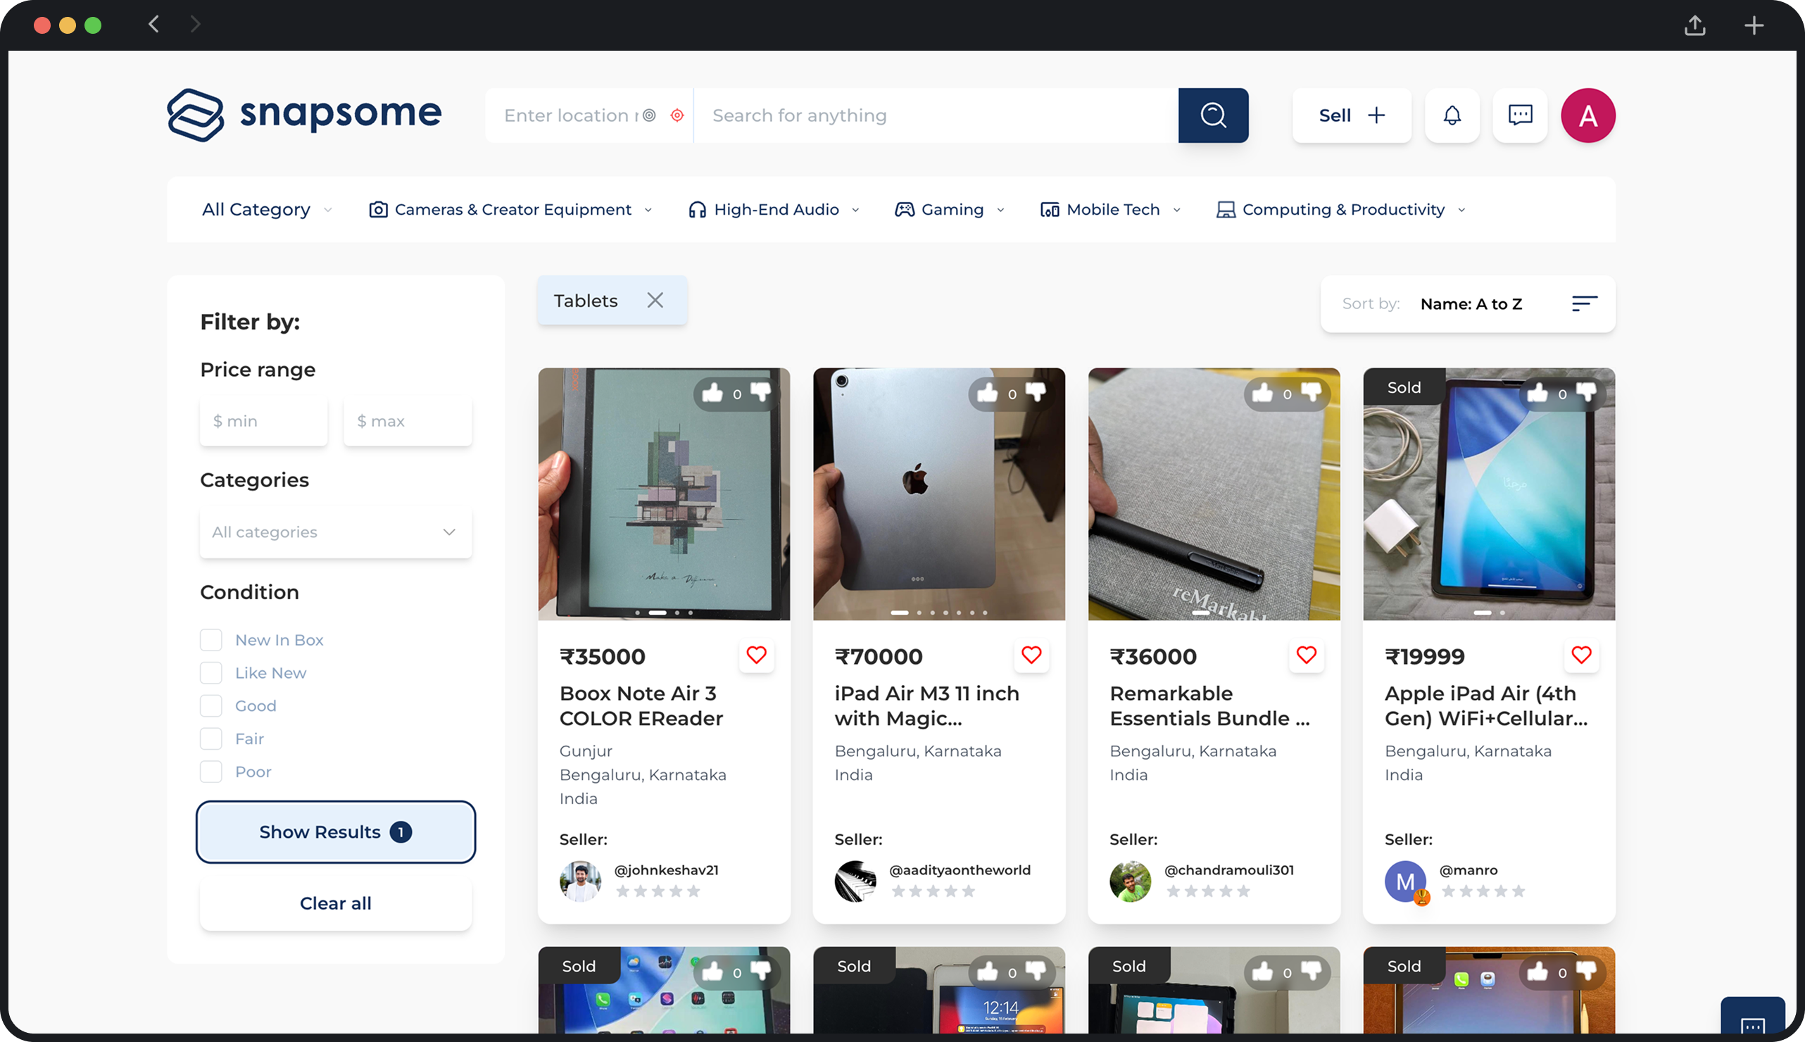Screen dimensions: 1805x1042
Task: Open seller @johnkeshav21 profile
Action: (x=666, y=870)
